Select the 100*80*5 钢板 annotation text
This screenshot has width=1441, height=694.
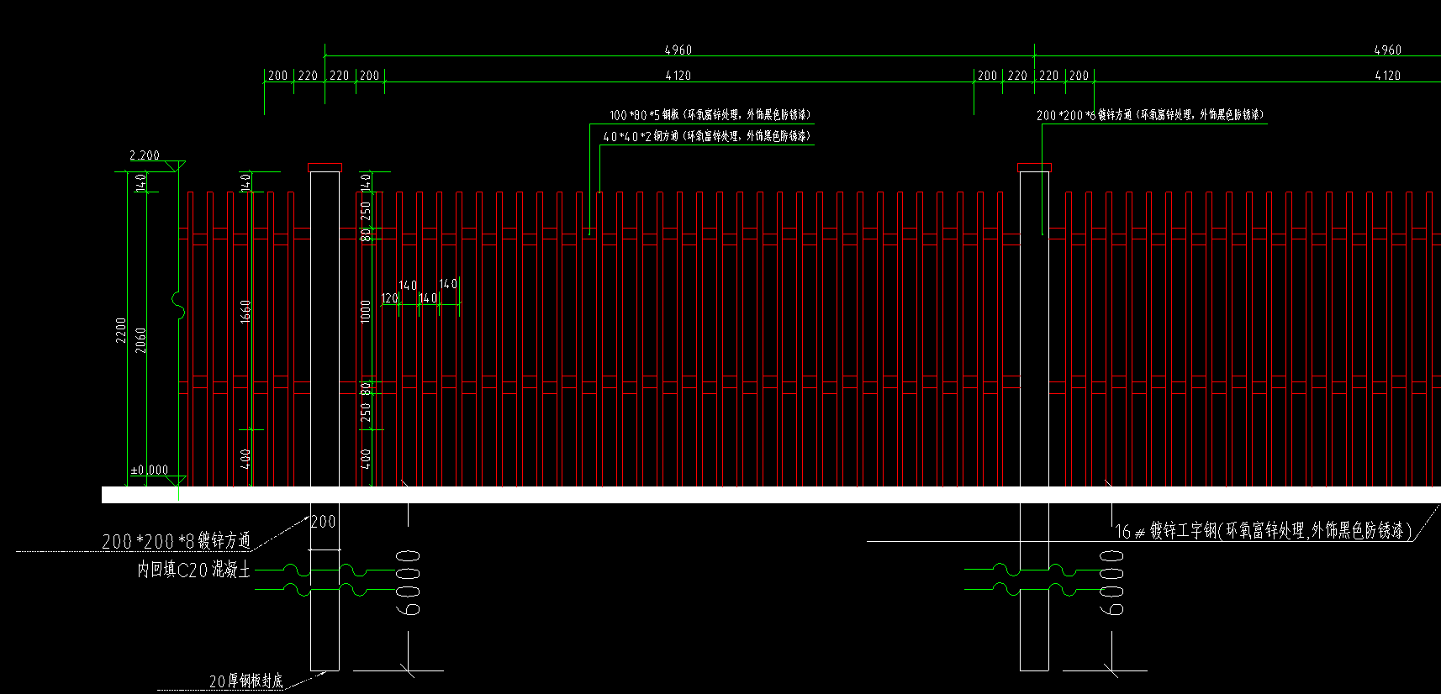tap(710, 115)
